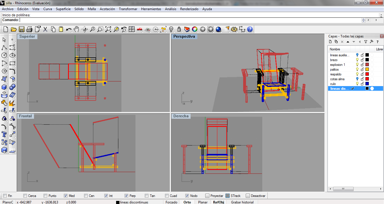The image size is (384, 204).
Task: Open the Curva menu
Action: (48, 9)
